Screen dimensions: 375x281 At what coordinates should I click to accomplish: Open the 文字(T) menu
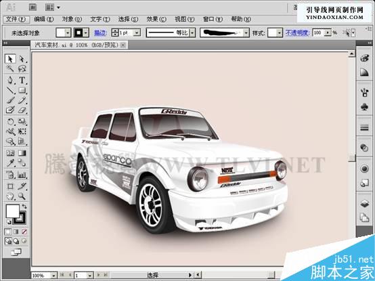(100, 19)
